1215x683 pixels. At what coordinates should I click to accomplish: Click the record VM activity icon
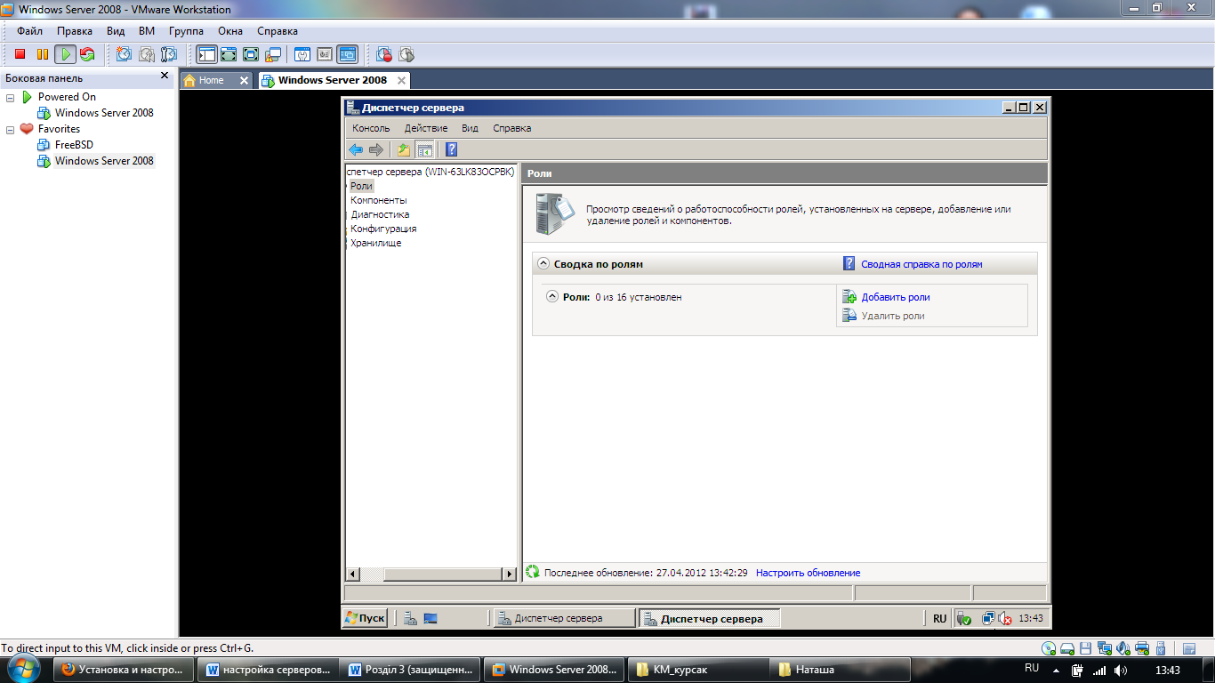[384, 54]
